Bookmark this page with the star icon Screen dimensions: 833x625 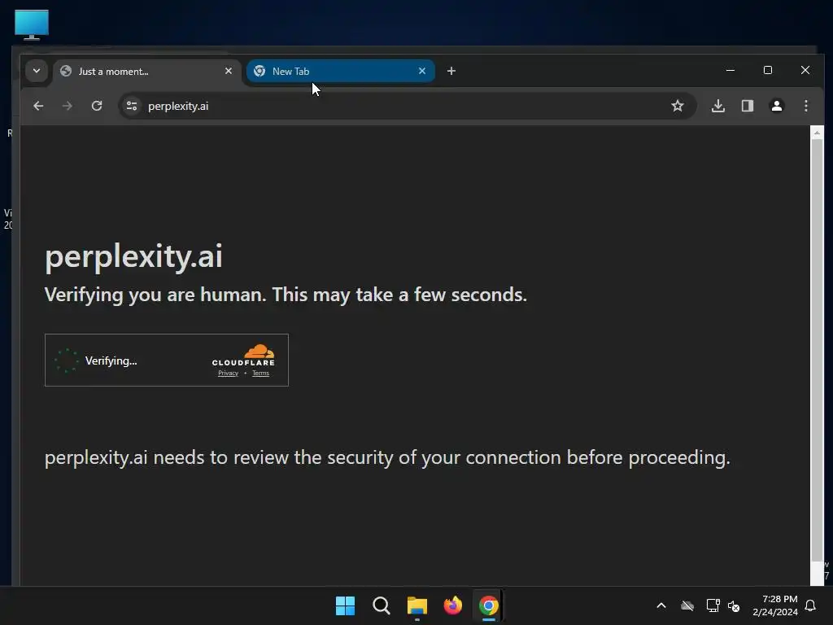[x=678, y=106]
